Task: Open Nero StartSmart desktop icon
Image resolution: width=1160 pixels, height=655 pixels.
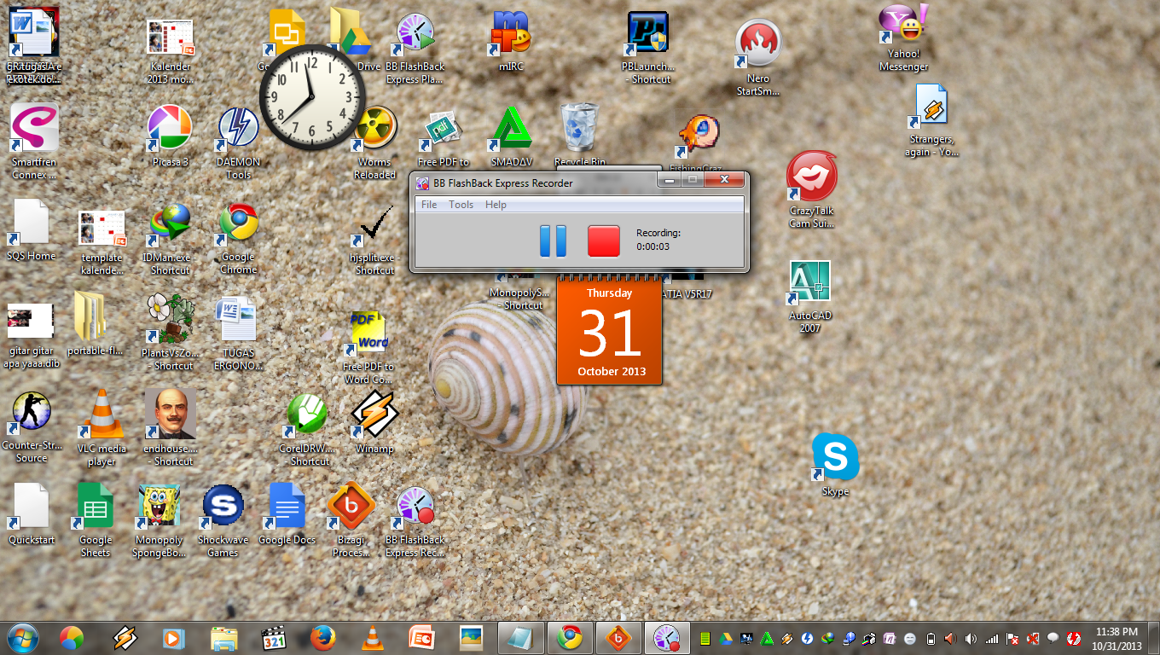Action: coord(758,58)
